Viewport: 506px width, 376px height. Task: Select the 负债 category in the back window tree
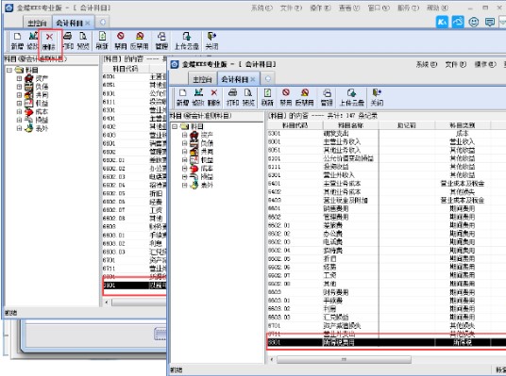(42, 87)
